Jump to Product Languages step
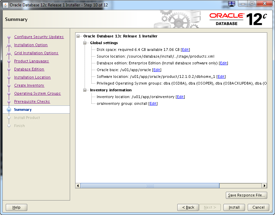 click(32, 61)
